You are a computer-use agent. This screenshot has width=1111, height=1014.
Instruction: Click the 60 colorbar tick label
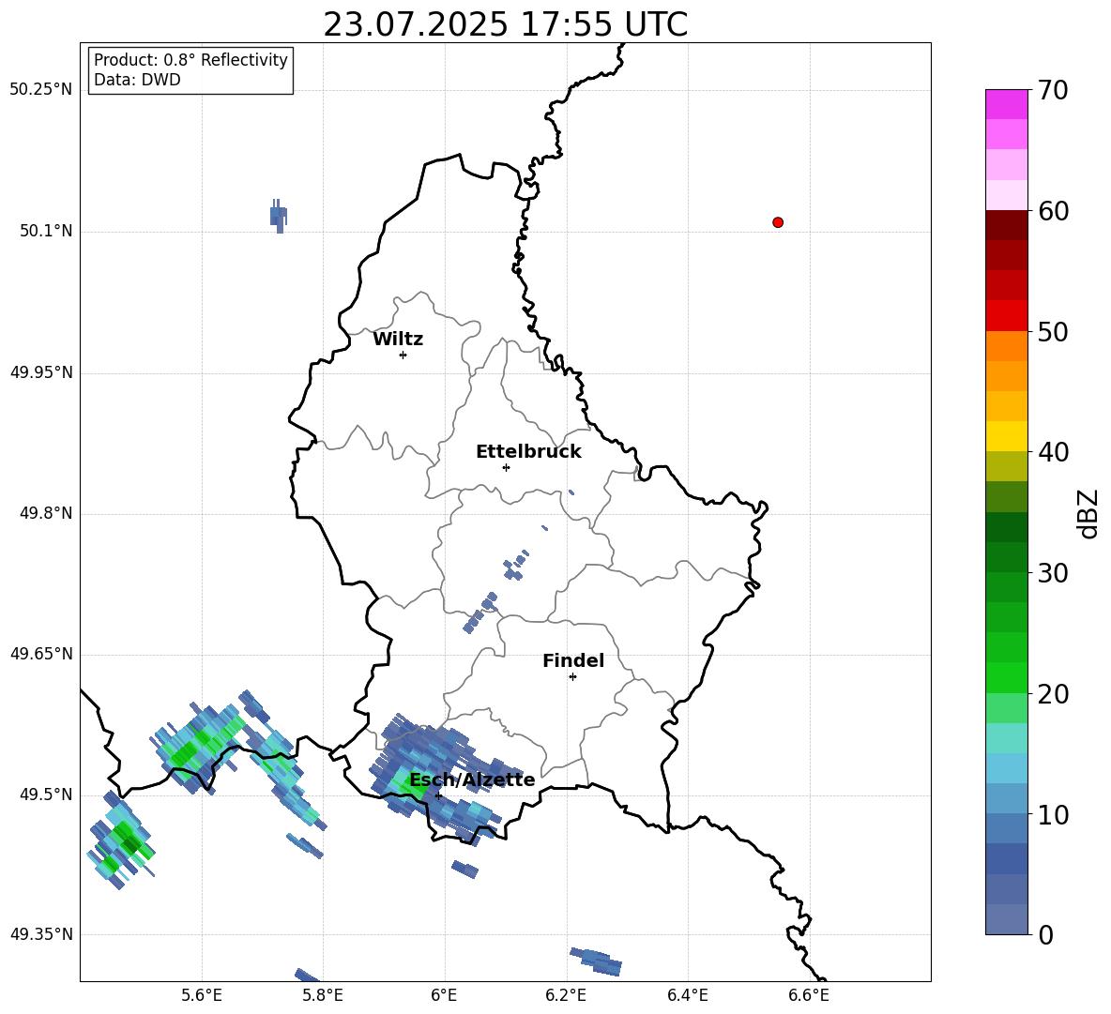click(1053, 211)
